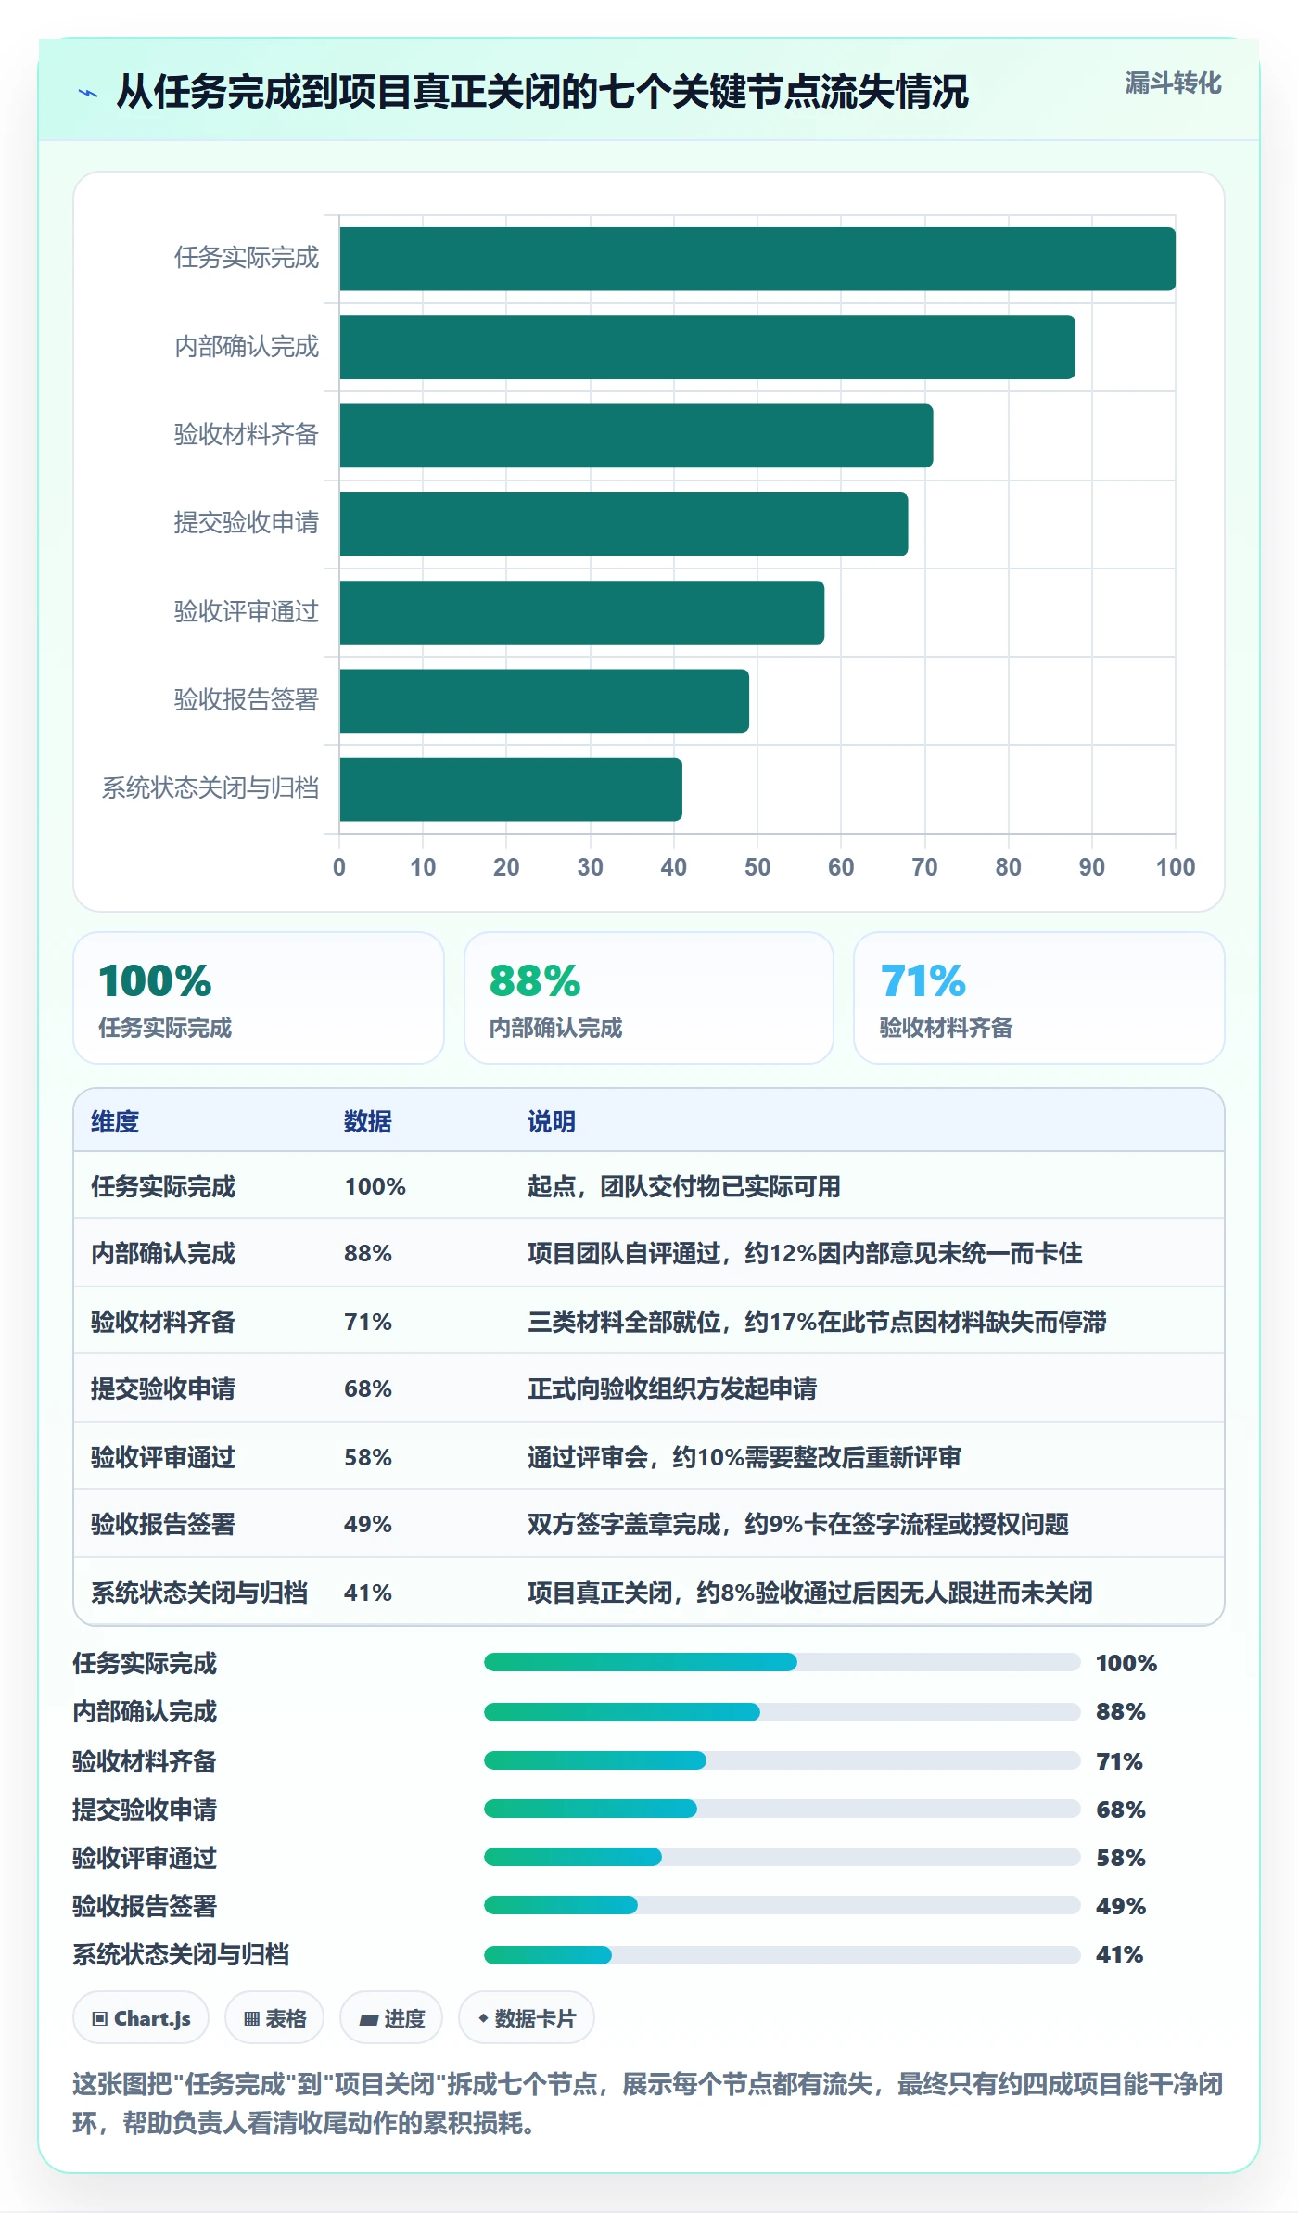1298x2213 pixels.
Task: Click the 表格 tag chip
Action: pyautogui.click(x=274, y=2018)
